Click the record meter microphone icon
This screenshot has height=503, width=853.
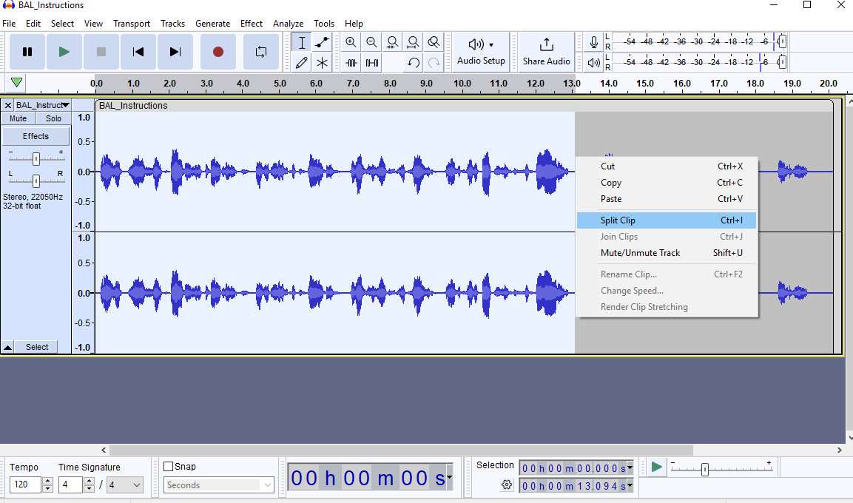tap(593, 42)
